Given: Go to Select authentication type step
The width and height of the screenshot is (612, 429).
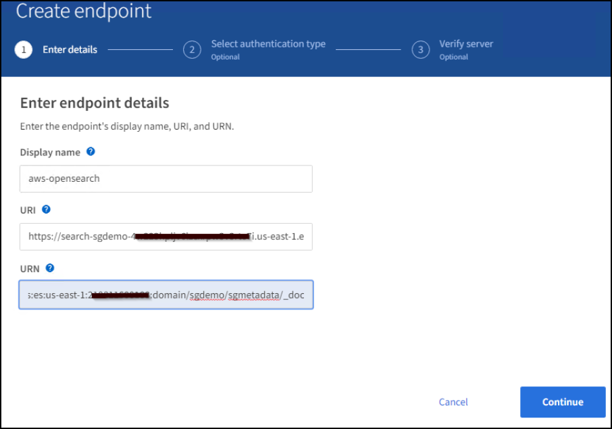Looking at the screenshot, I should (x=267, y=44).
